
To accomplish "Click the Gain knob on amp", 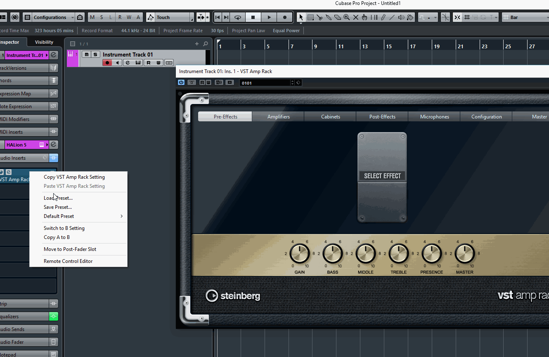I will tap(300, 253).
